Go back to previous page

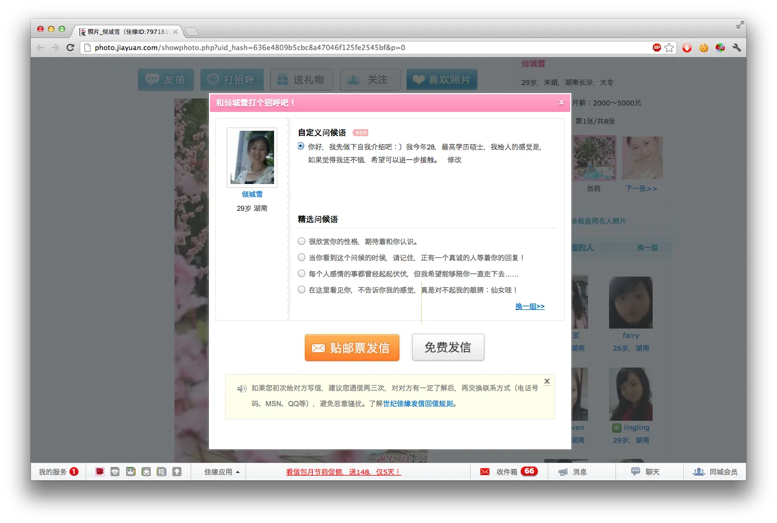(40, 47)
